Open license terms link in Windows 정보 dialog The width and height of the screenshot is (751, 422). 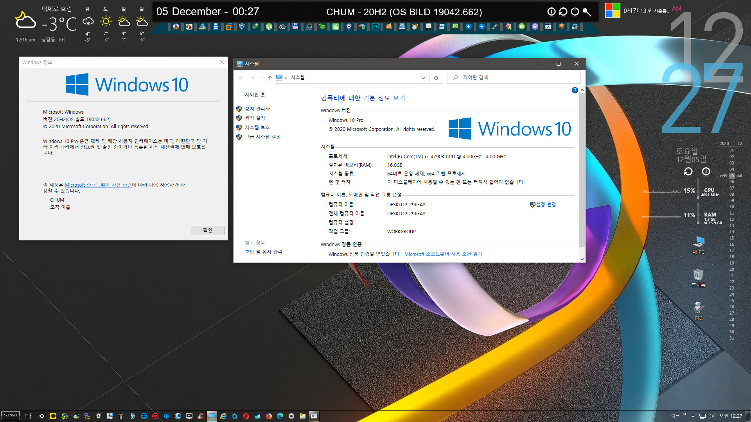(x=98, y=185)
